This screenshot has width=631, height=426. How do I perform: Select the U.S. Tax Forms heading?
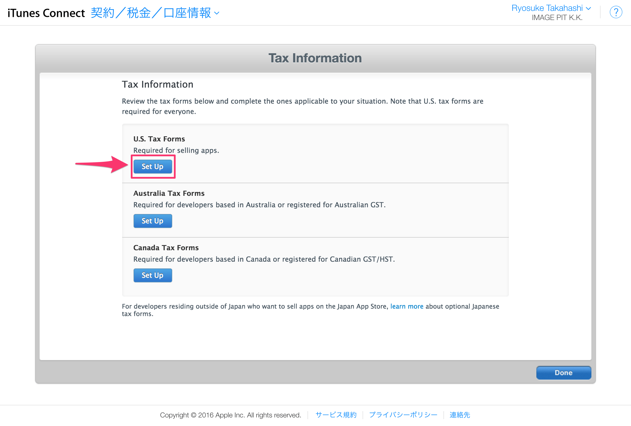pos(159,139)
